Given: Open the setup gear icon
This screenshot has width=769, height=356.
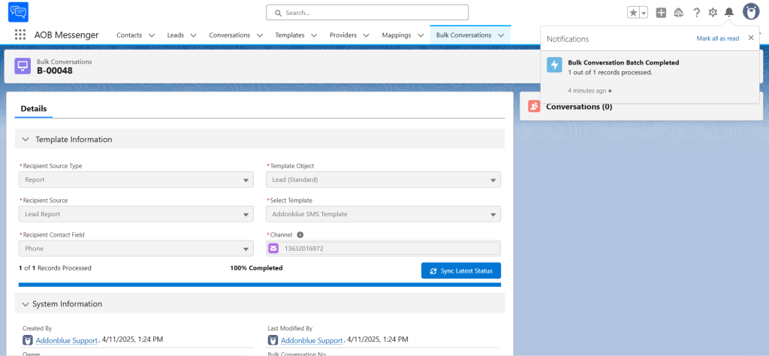Looking at the screenshot, I should coord(713,13).
